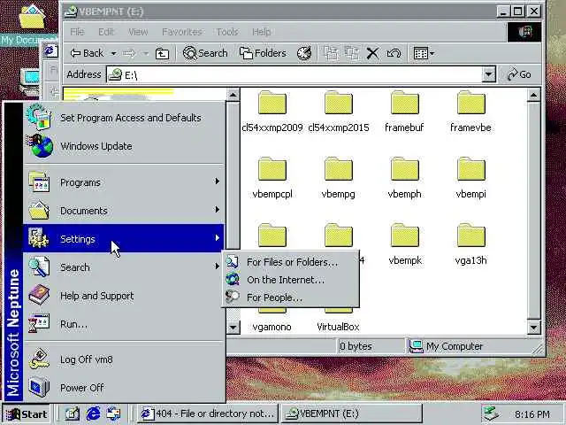Launch Internet Explorer from Quick Launch
The height and width of the screenshot is (425, 566).
93,413
